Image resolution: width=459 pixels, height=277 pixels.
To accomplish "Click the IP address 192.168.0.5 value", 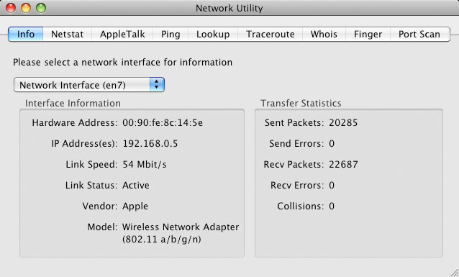I will coord(150,143).
